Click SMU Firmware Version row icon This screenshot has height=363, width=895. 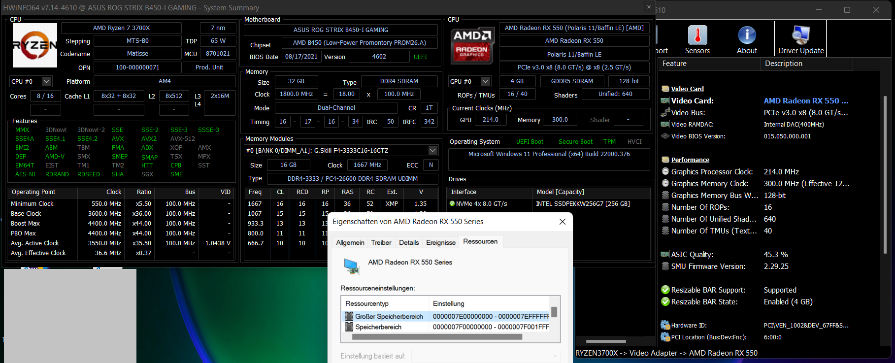(665, 266)
